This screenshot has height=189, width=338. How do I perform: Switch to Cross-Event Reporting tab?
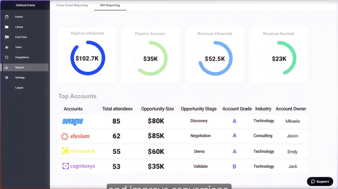[72, 5]
